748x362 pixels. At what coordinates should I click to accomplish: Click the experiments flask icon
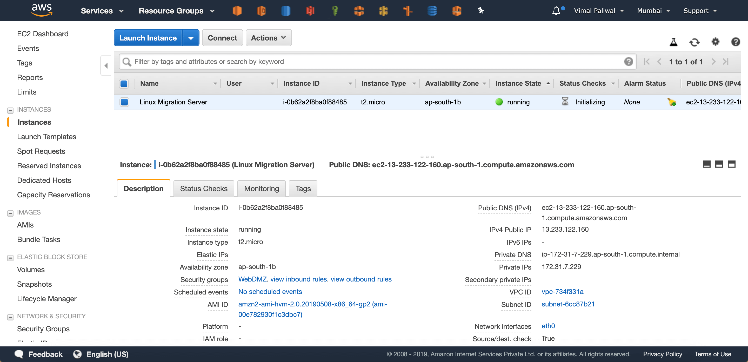coord(673,42)
